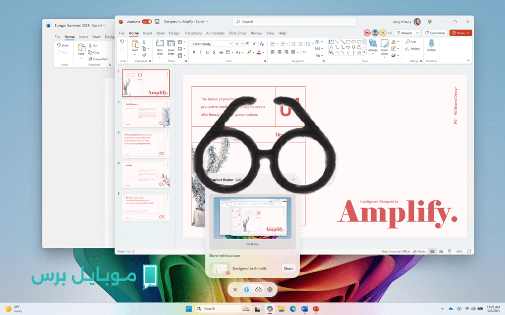Image resolution: width=505 pixels, height=315 pixels.
Task: Increase font size in PowerPoint
Action: tap(247, 44)
